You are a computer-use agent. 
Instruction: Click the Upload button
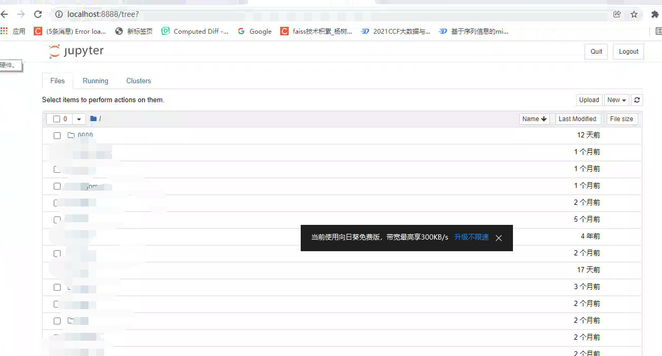[x=589, y=100]
